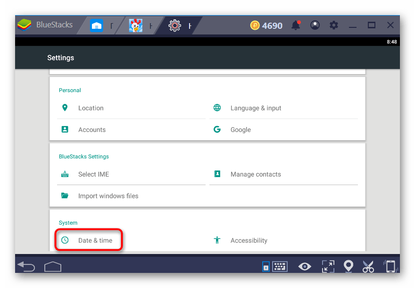415x288 pixels.
Task: Open Language & input settings
Action: [256, 108]
